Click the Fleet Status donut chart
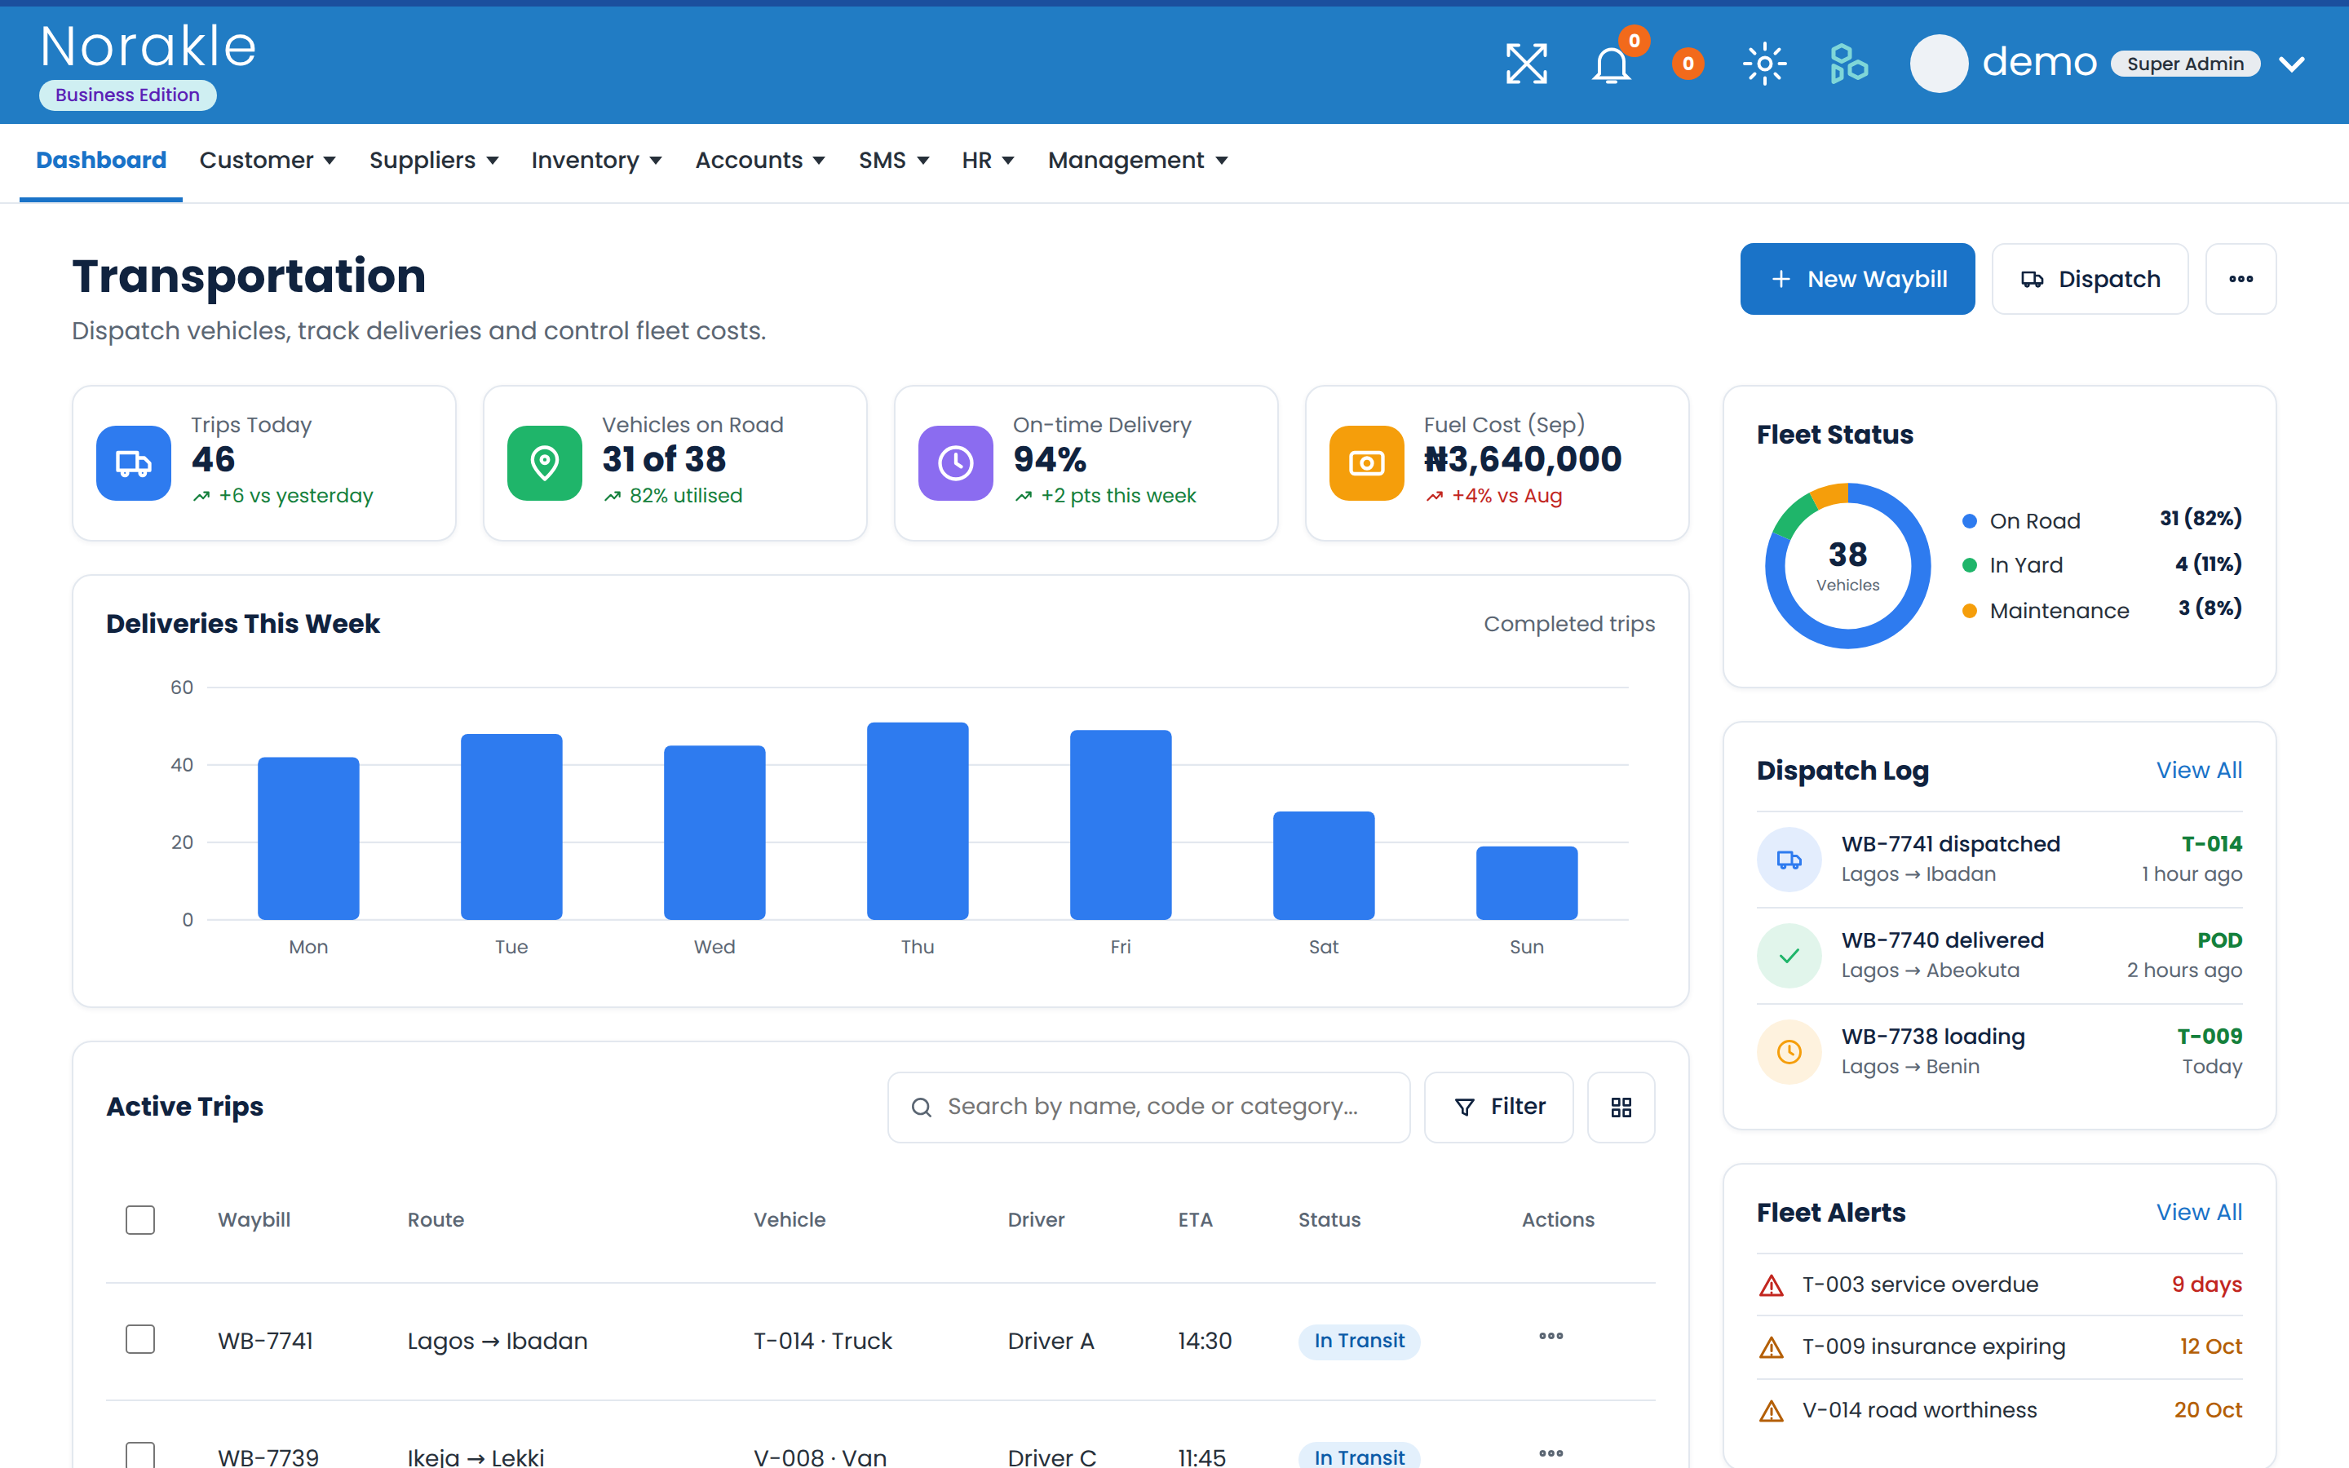The image size is (2349, 1468). (1847, 566)
